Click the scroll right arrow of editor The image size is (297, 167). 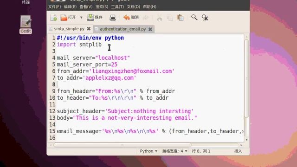click(241, 145)
